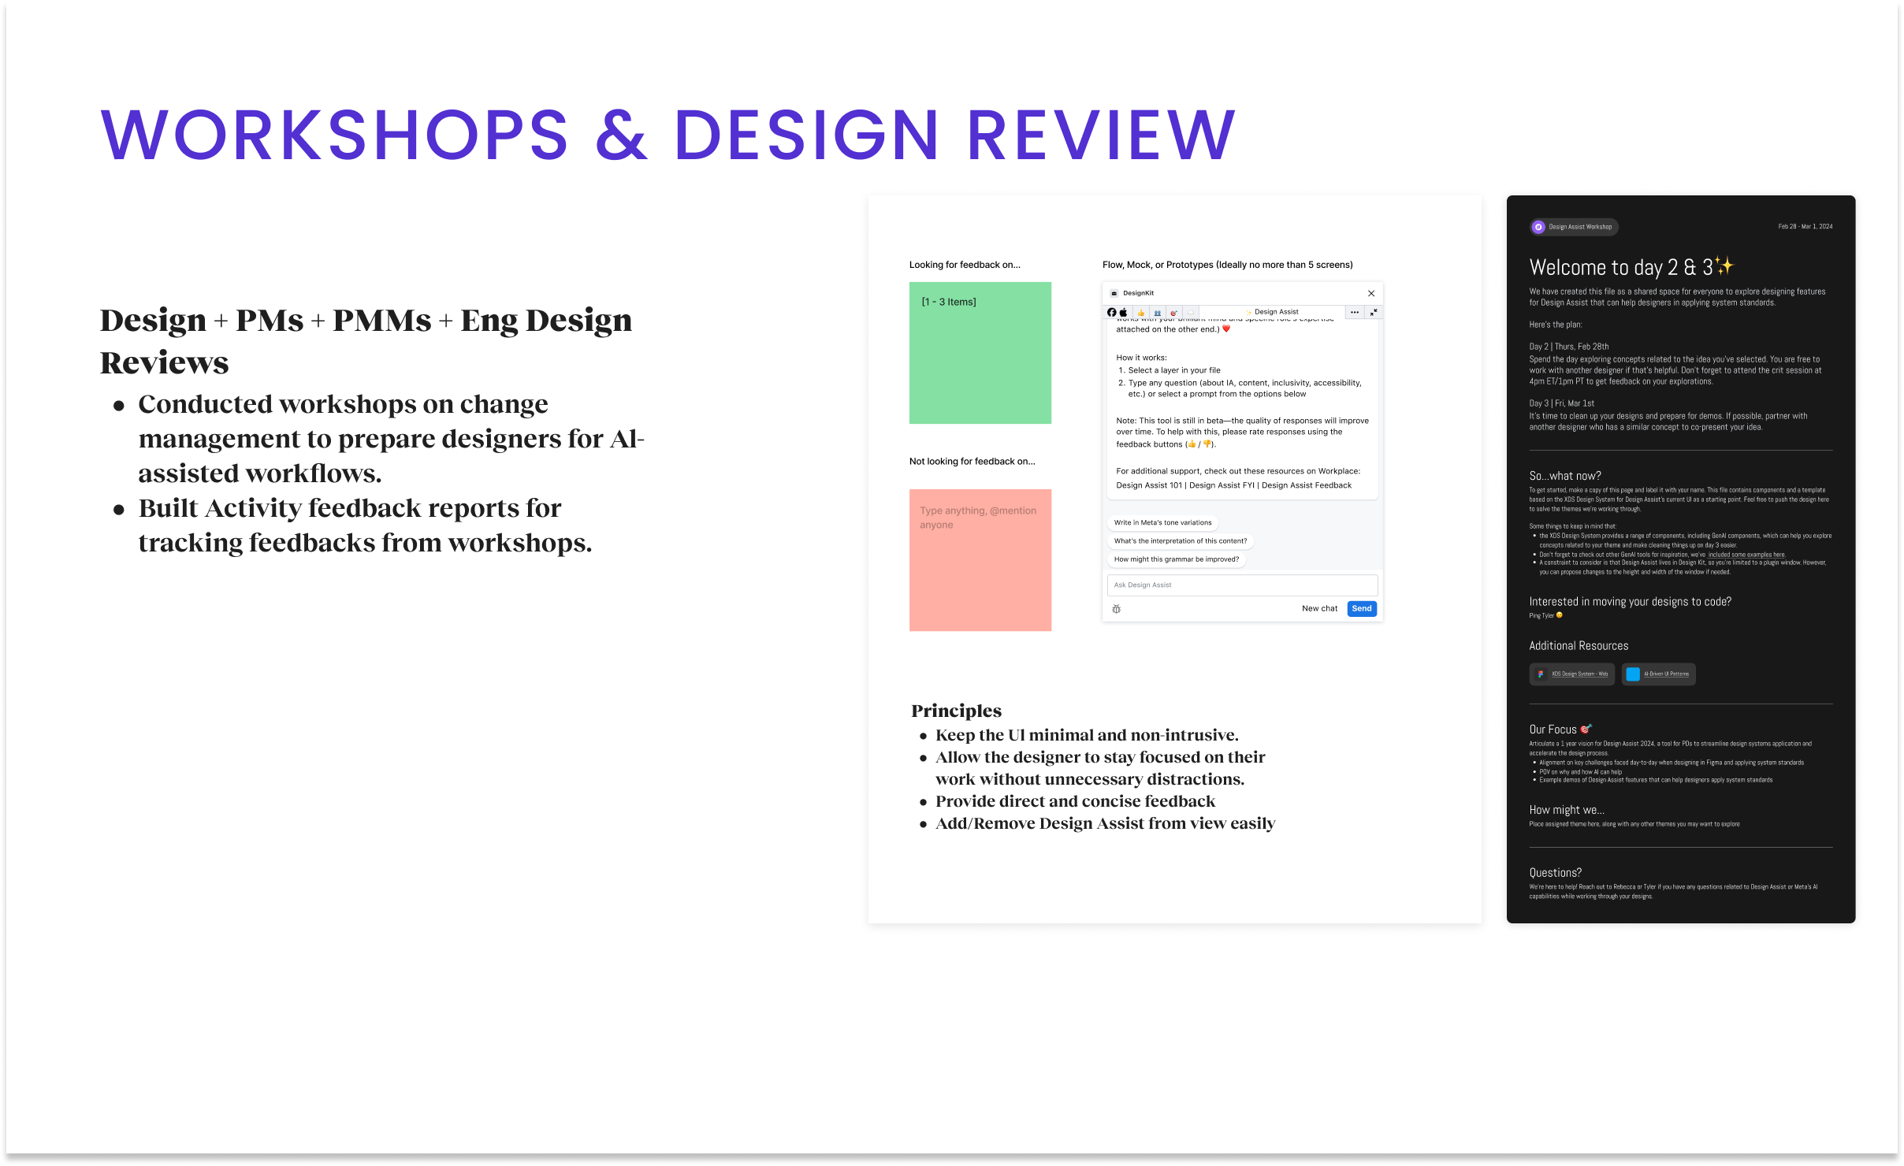The height and width of the screenshot is (1166, 1904).
Task: Click the thumbs-up emoji toolbar tab
Action: click(x=1140, y=313)
